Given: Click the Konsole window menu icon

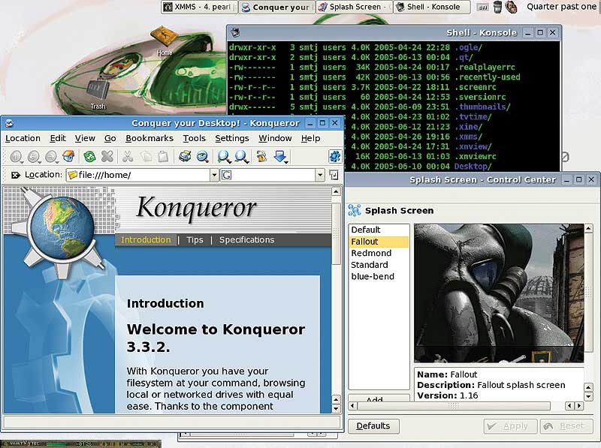Looking at the screenshot, I should pyautogui.click(x=235, y=32).
